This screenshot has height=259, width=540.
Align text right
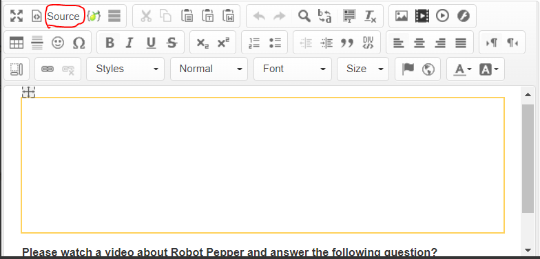point(440,43)
